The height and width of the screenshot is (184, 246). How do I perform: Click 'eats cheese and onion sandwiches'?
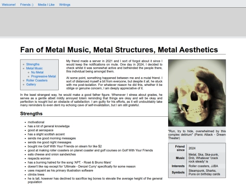tap(51, 154)
